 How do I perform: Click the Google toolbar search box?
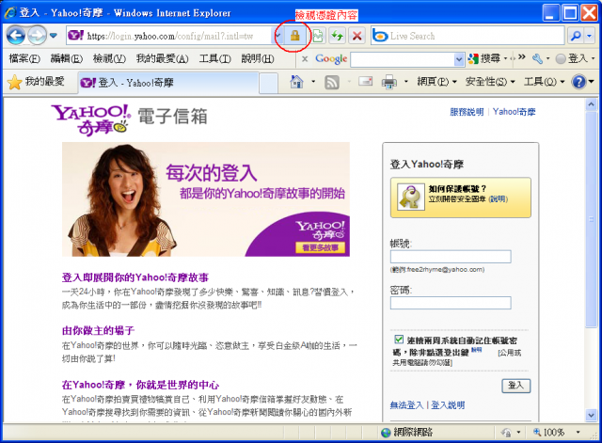403,59
